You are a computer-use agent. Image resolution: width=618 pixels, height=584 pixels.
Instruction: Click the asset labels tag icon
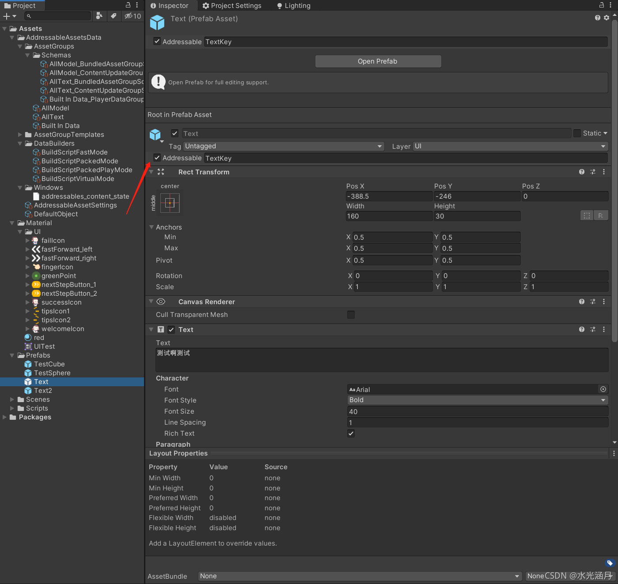coord(610,563)
